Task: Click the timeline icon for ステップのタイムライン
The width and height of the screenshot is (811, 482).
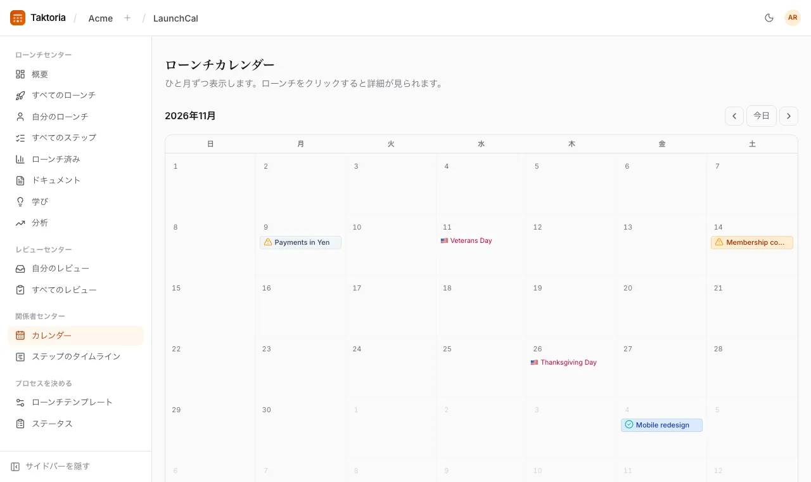Action: [x=20, y=356]
